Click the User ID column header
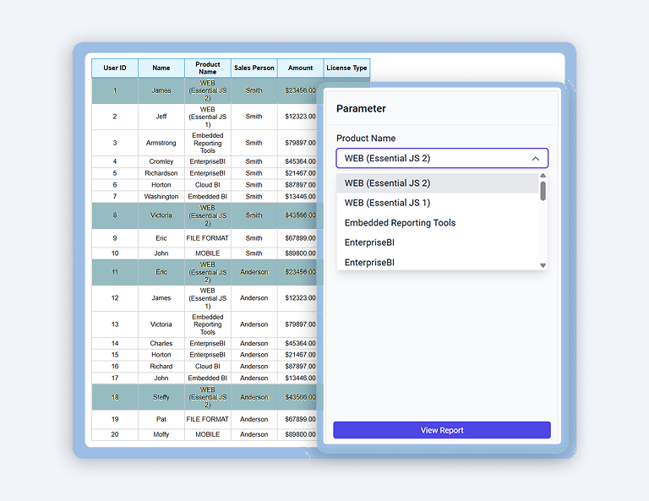Image resolution: width=649 pixels, height=501 pixels. click(x=115, y=68)
